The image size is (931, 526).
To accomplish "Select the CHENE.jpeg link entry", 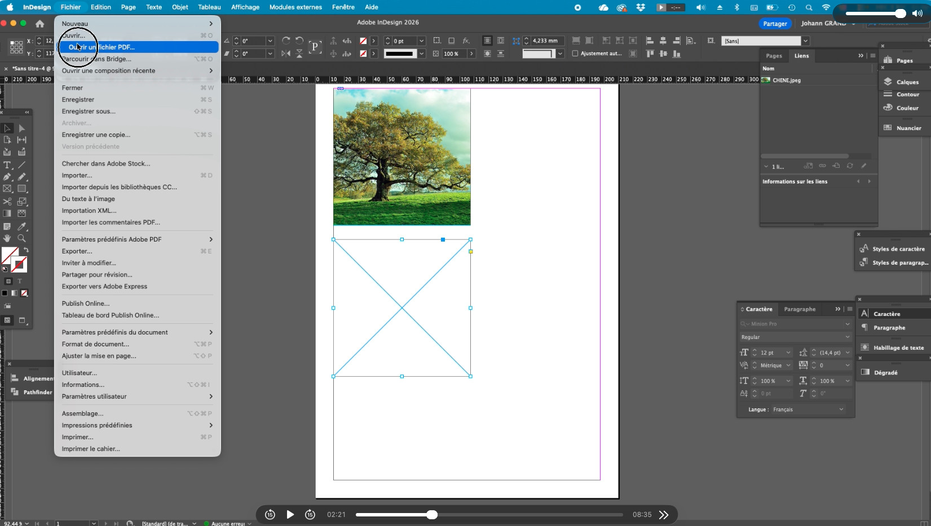I will tap(786, 81).
